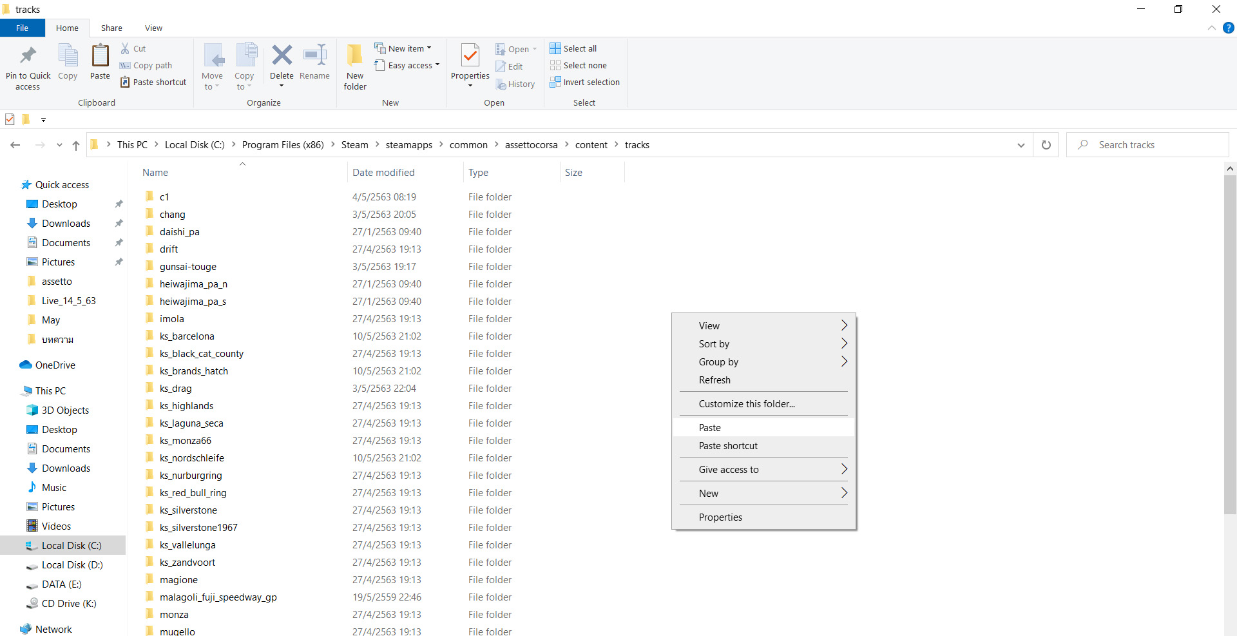
Task: Open the Help question mark icon
Action: 1228,28
